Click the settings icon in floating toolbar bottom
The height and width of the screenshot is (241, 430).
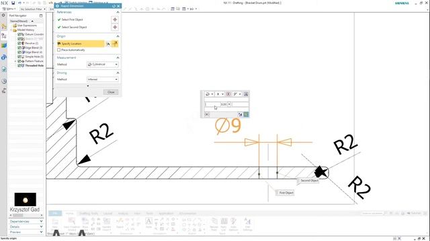click(241, 114)
